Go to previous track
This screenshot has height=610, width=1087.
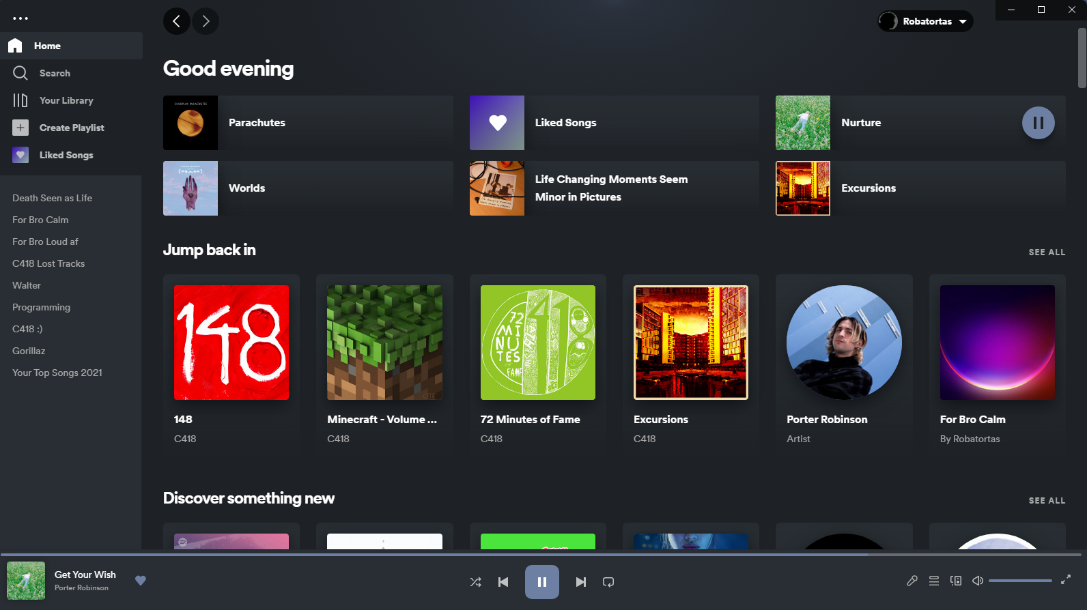coord(503,582)
